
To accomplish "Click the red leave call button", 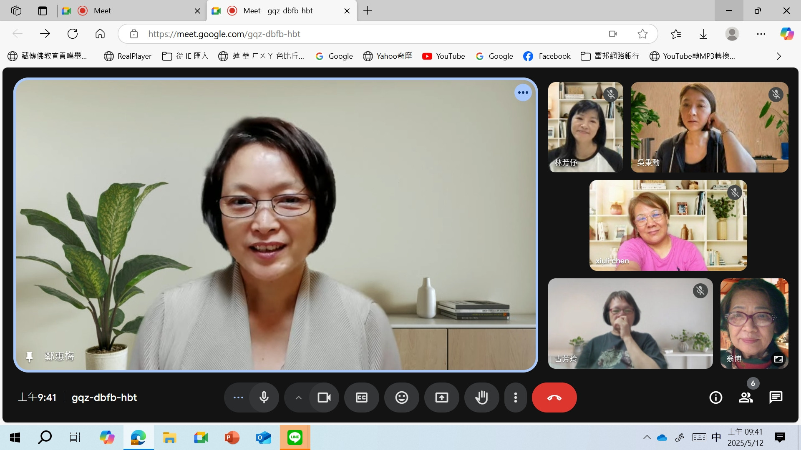I will click(554, 397).
